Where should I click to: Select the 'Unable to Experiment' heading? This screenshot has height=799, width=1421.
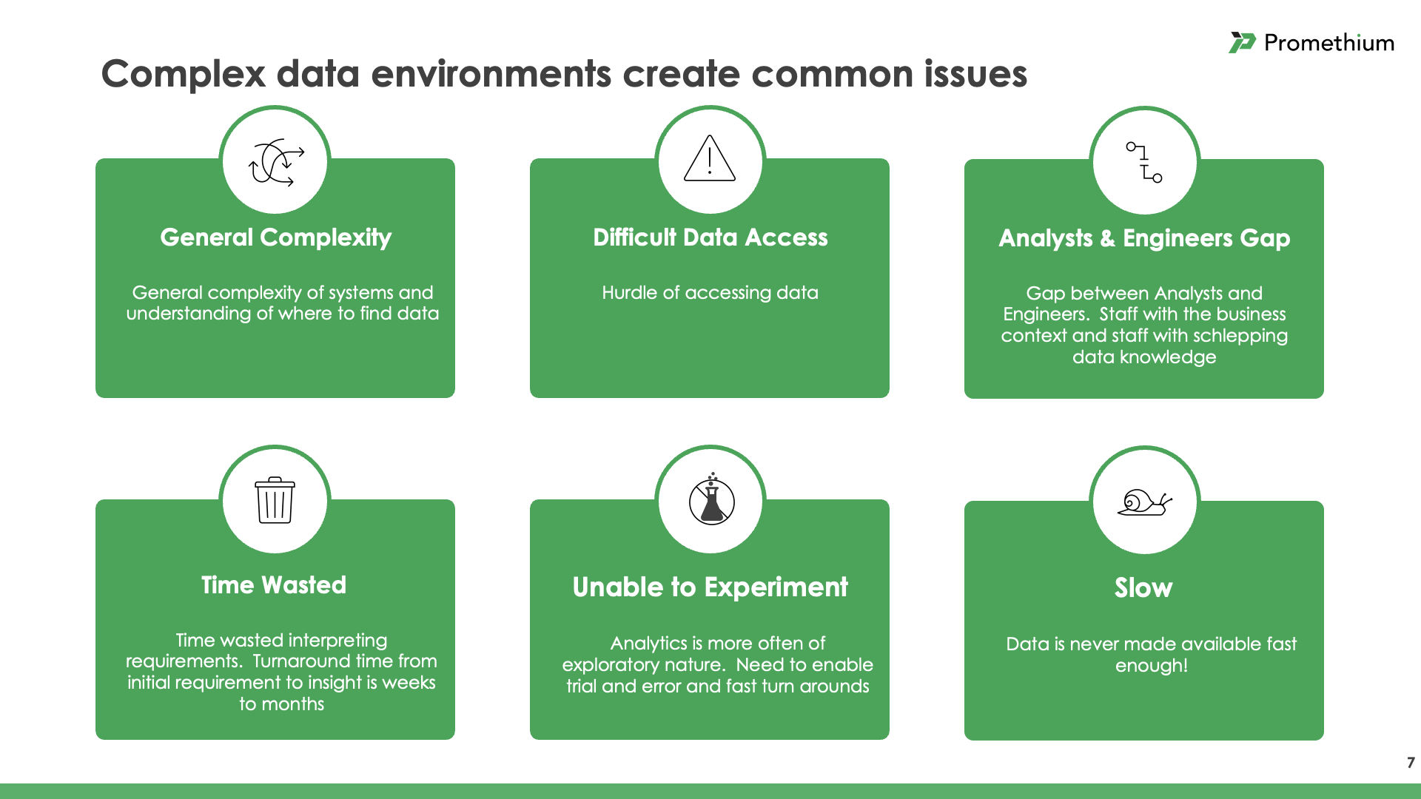[x=710, y=587]
